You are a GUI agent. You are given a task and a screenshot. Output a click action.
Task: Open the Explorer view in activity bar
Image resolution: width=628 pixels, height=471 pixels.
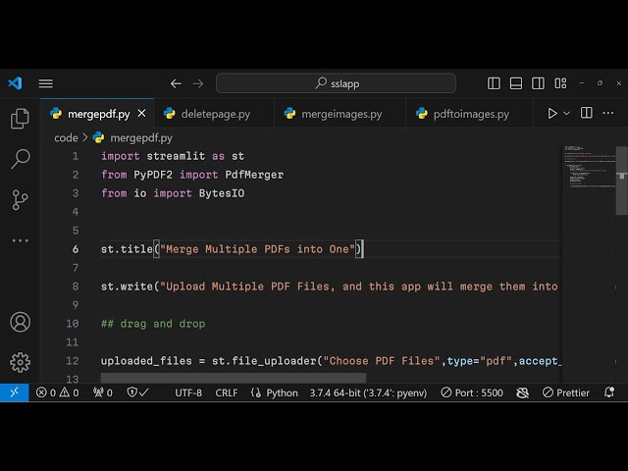20,119
